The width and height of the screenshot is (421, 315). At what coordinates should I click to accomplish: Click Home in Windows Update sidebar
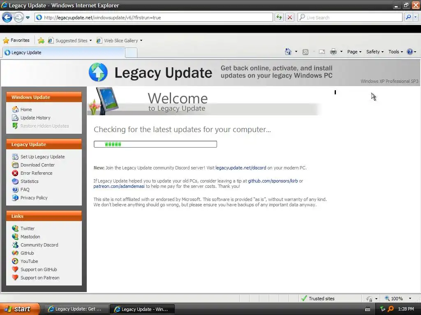tap(26, 110)
